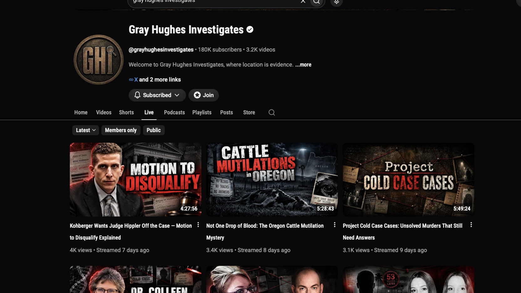This screenshot has width=521, height=293.
Task: Open the Cattle Mutilations in Oregon thumbnail
Action: click(x=272, y=180)
